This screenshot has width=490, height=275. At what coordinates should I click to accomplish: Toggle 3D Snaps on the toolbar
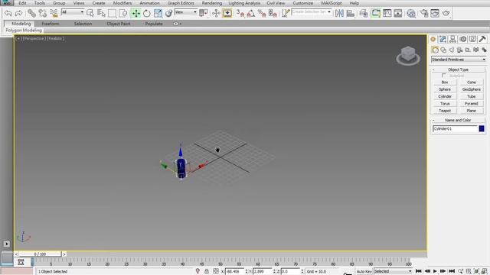click(x=240, y=13)
